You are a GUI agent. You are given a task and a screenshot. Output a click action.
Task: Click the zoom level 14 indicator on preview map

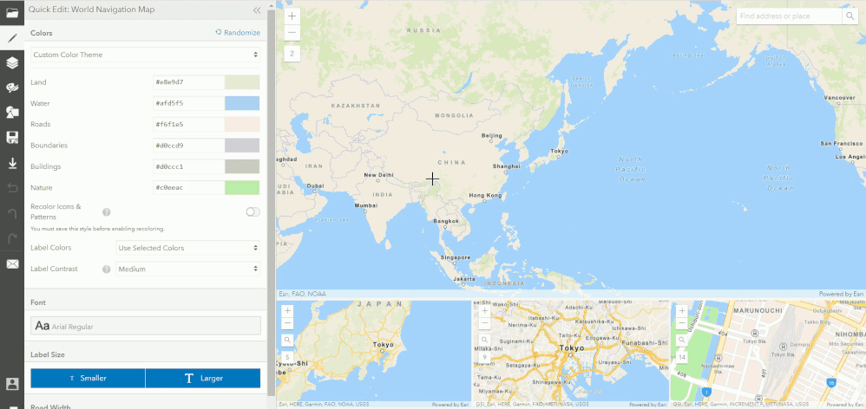(682, 357)
